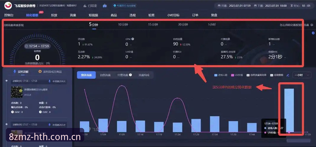
Task: Select the 5分钟 interval tab
Action: (x=94, y=25)
